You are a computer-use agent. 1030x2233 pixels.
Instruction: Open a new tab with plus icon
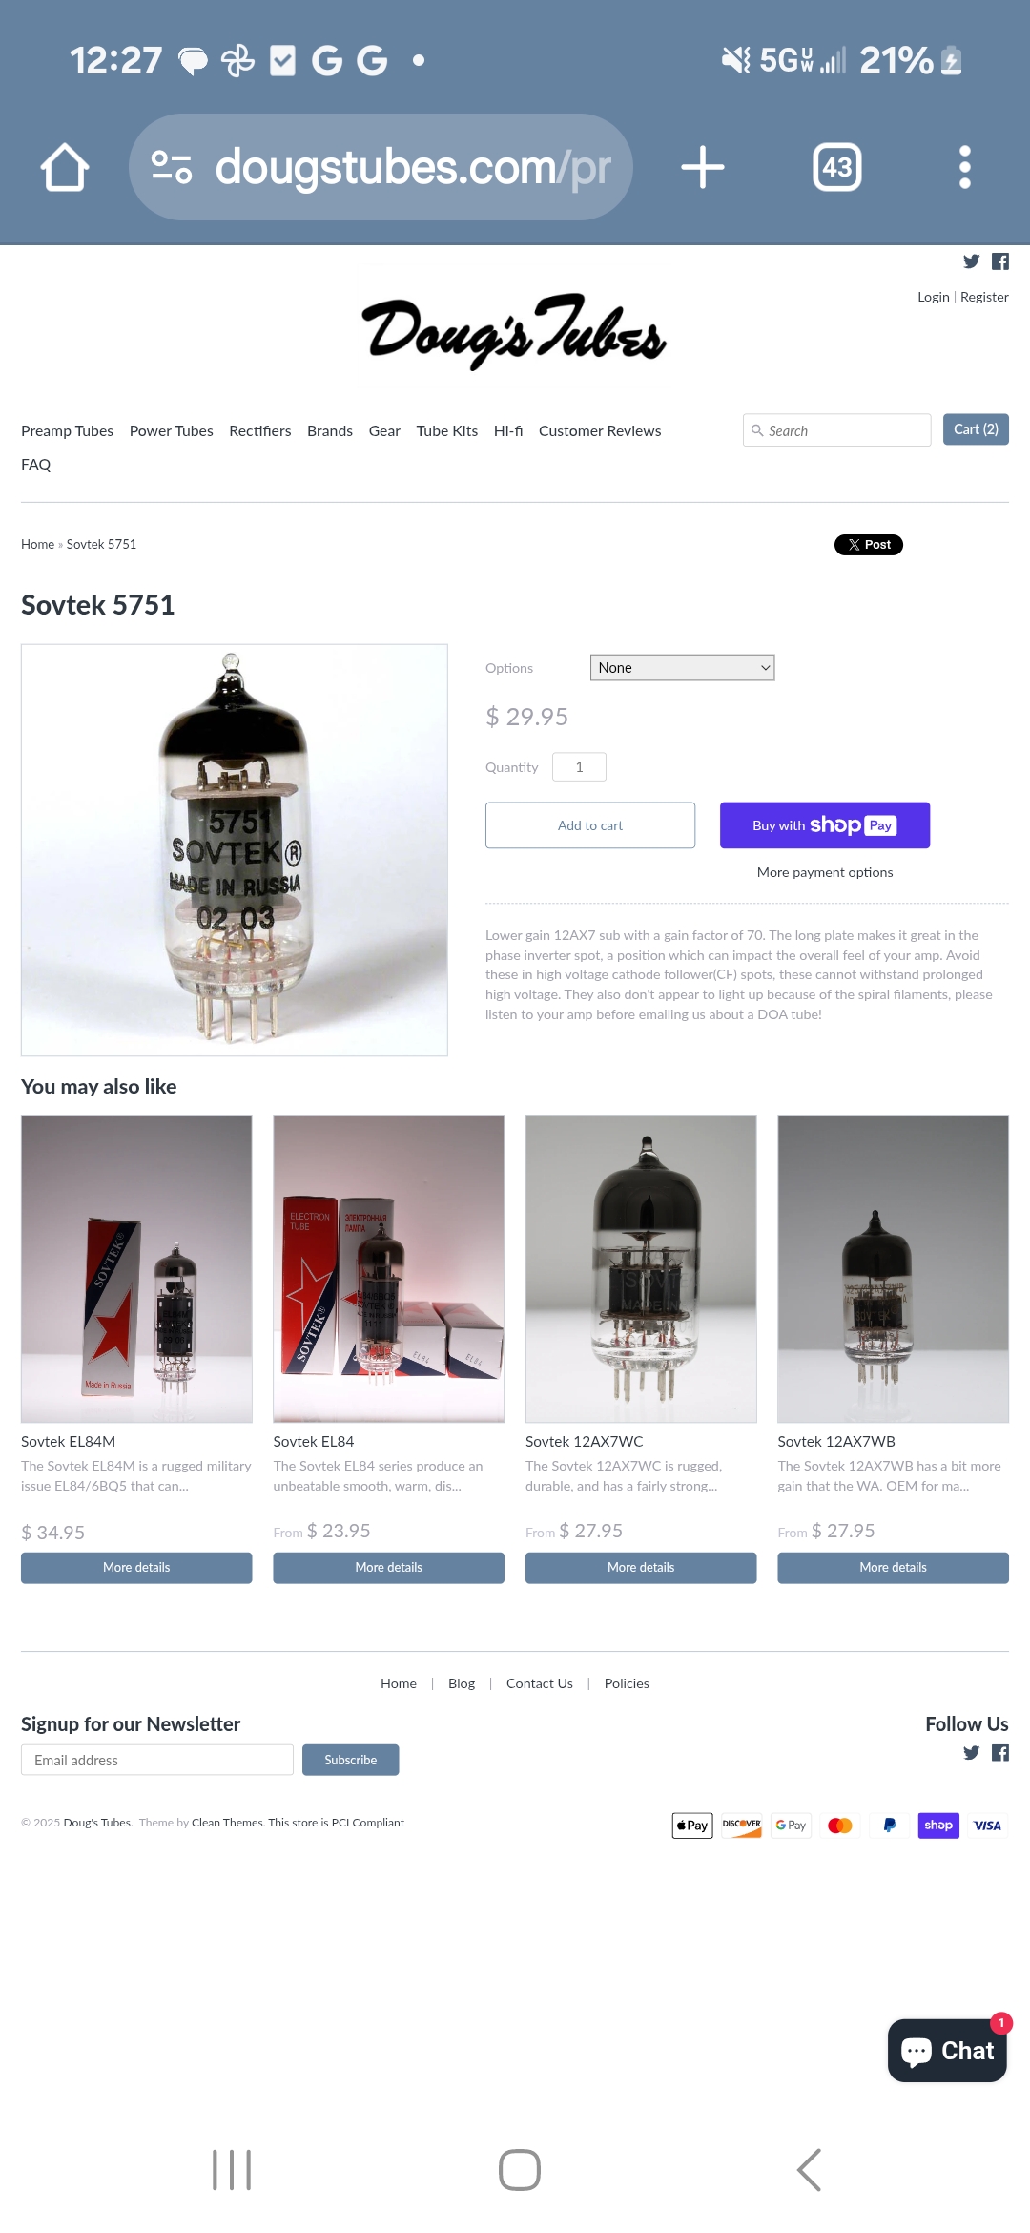click(x=703, y=167)
